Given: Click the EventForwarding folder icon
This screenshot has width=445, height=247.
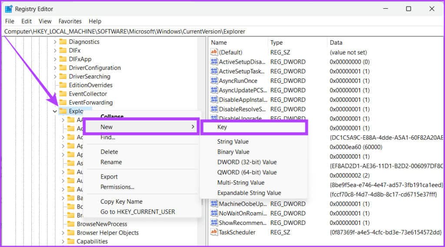Looking at the screenshot, I should pos(63,102).
